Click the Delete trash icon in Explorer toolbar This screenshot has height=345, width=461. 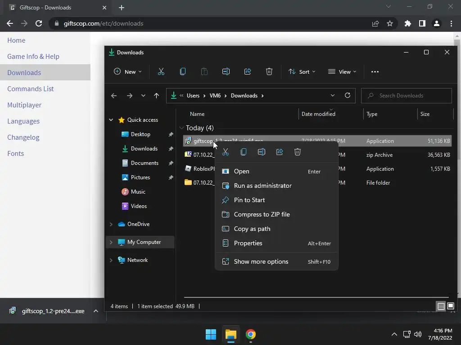(269, 71)
